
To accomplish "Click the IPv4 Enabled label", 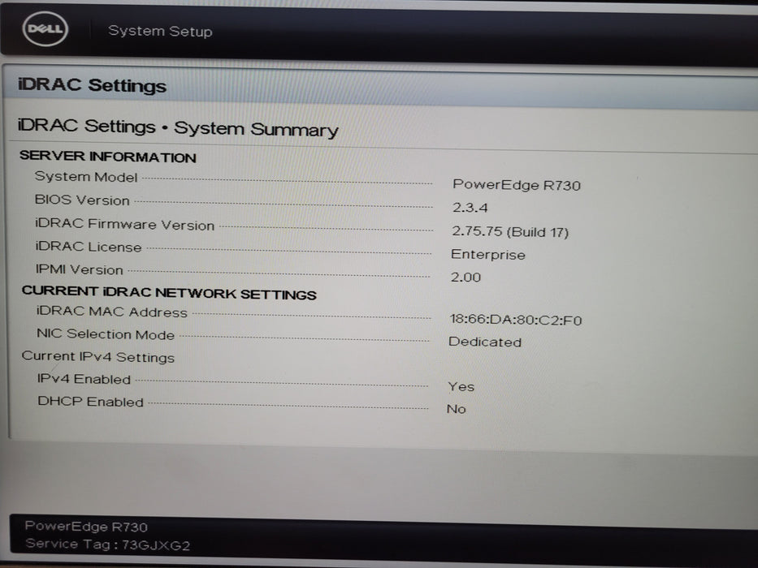I will 84,379.
